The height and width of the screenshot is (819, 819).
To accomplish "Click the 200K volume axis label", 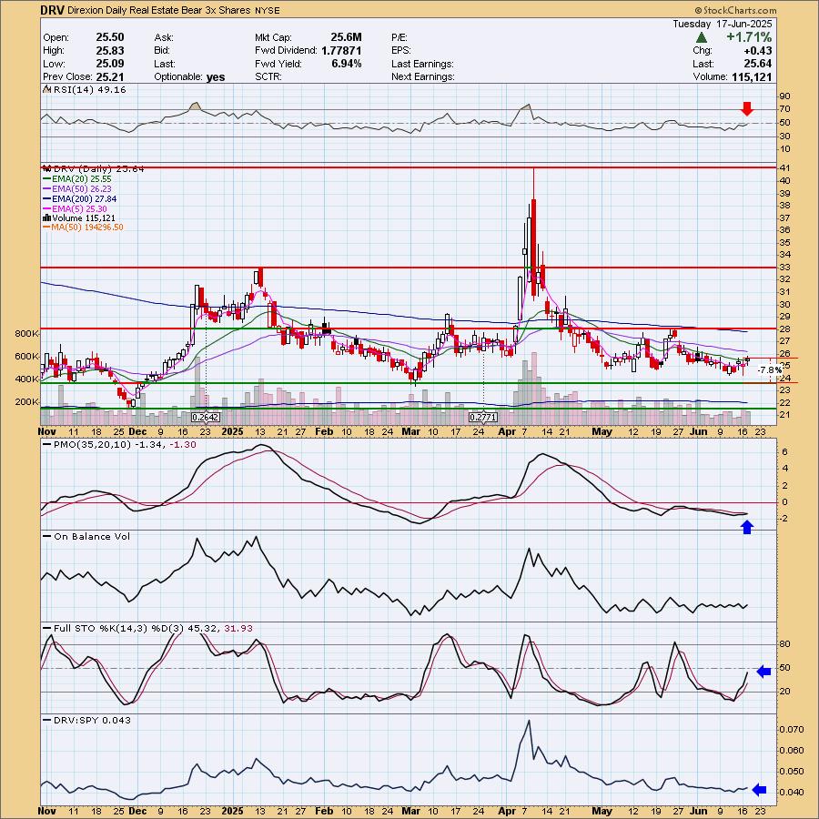I will point(27,402).
